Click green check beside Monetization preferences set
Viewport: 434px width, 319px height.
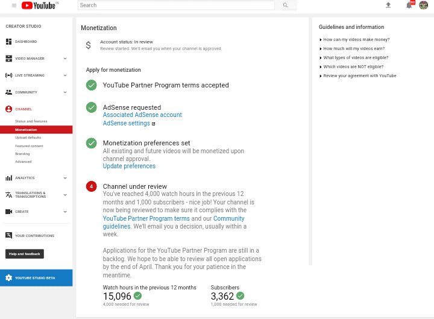tap(92, 143)
